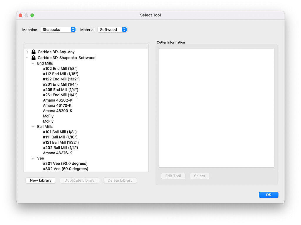The image size is (301, 225).
Task: Select #101 Ball Mill (1/8")
Action: (x=60, y=132)
